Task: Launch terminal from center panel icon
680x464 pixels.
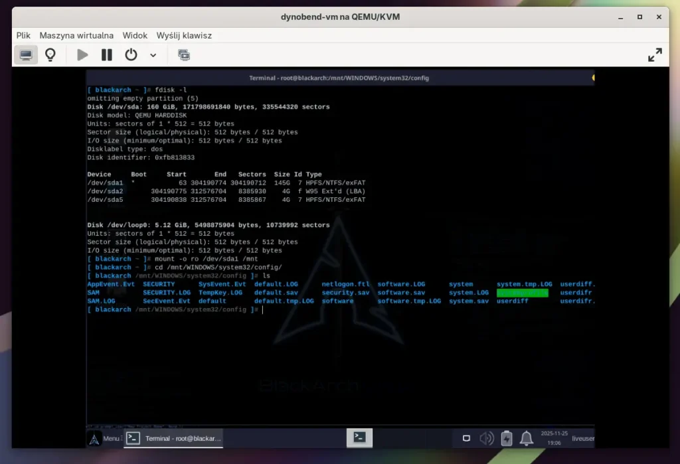Action: [x=359, y=437]
